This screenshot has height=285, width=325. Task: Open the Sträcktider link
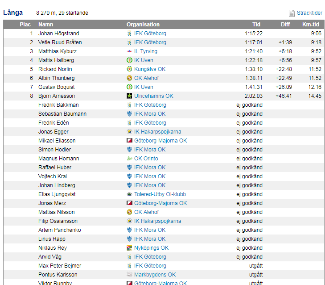[x=309, y=13]
